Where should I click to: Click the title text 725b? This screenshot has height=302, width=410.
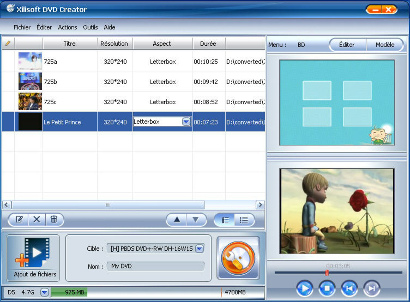click(x=50, y=82)
